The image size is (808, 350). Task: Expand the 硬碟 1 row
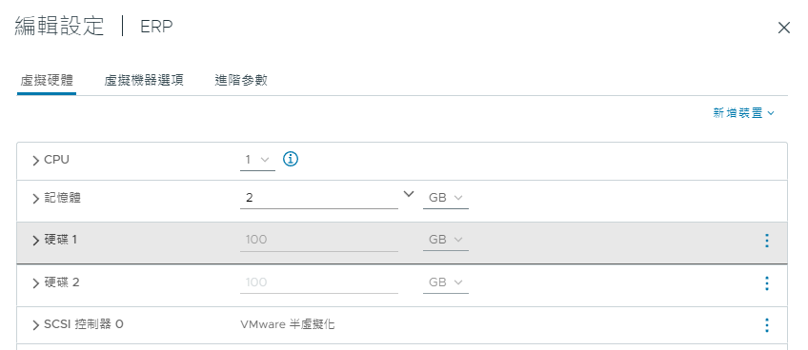point(35,241)
